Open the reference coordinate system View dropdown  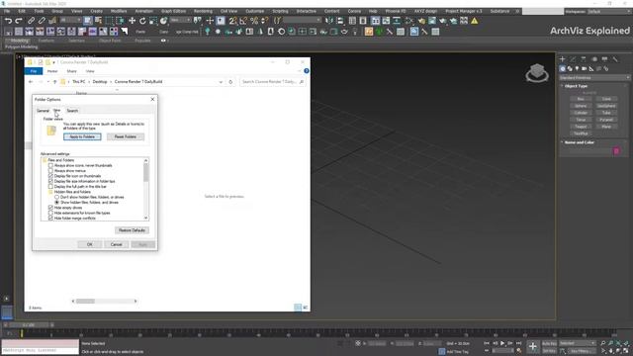[x=180, y=20]
